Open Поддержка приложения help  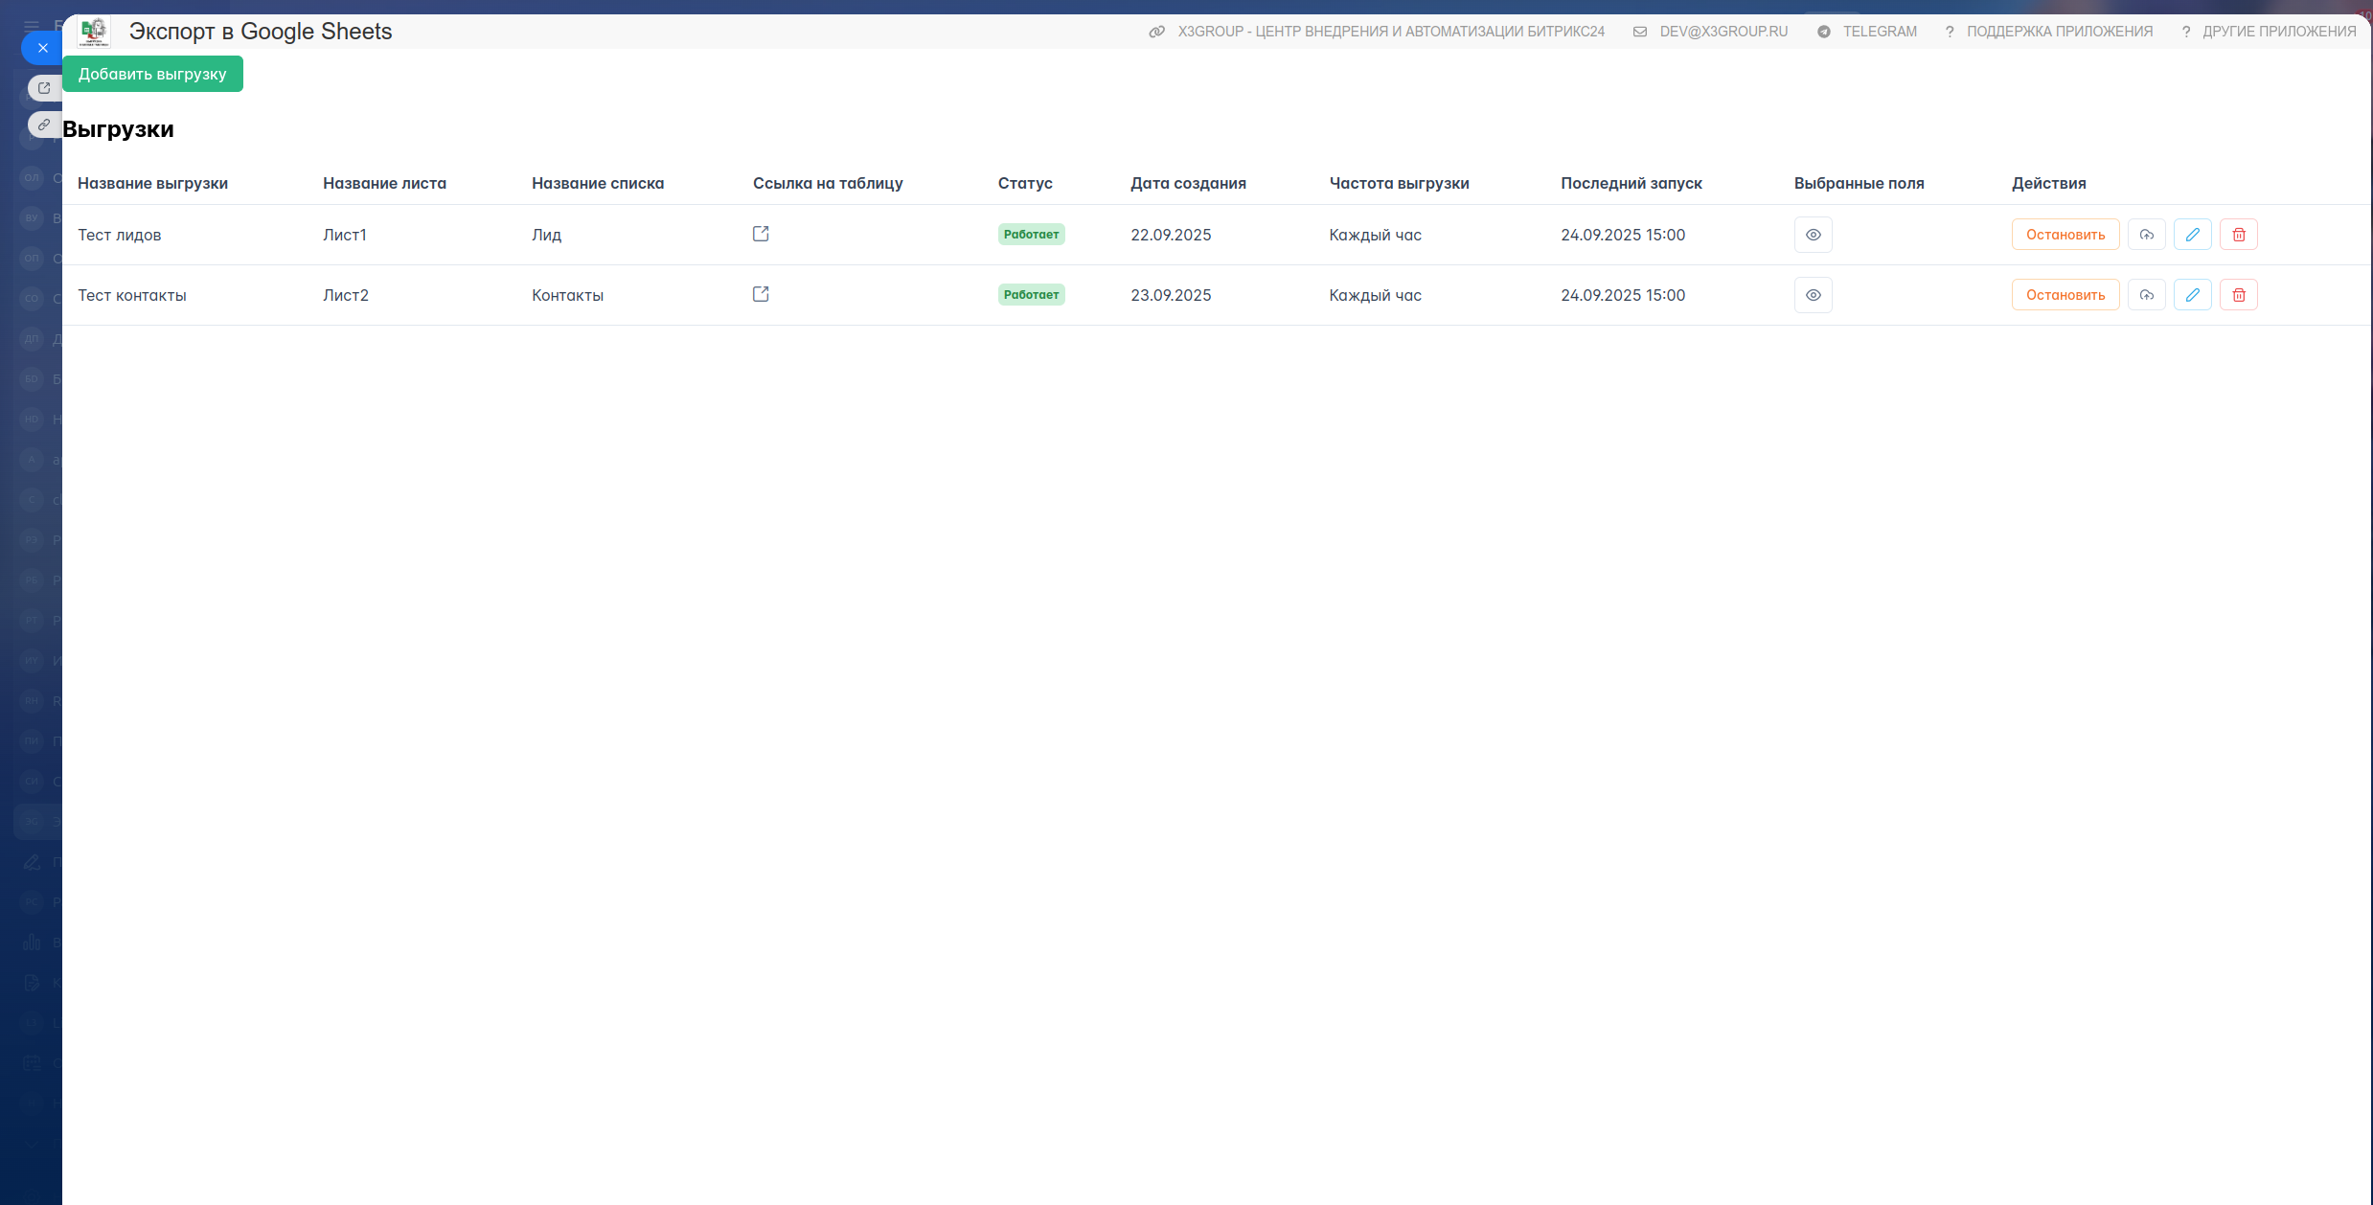2059,32
